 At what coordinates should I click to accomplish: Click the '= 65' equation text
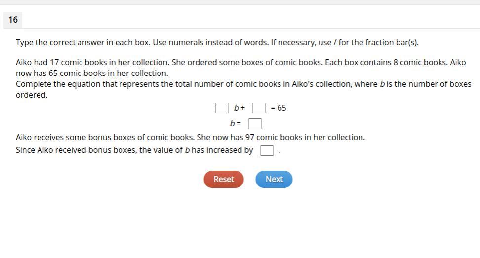tap(279, 108)
